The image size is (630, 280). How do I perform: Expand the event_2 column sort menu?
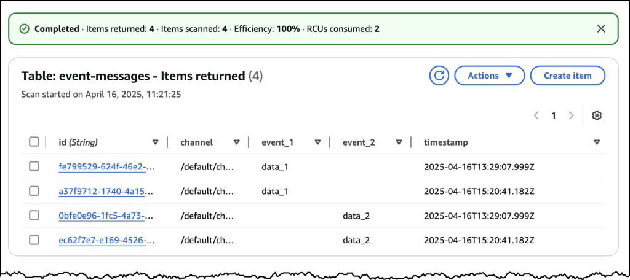pyautogui.click(x=399, y=142)
